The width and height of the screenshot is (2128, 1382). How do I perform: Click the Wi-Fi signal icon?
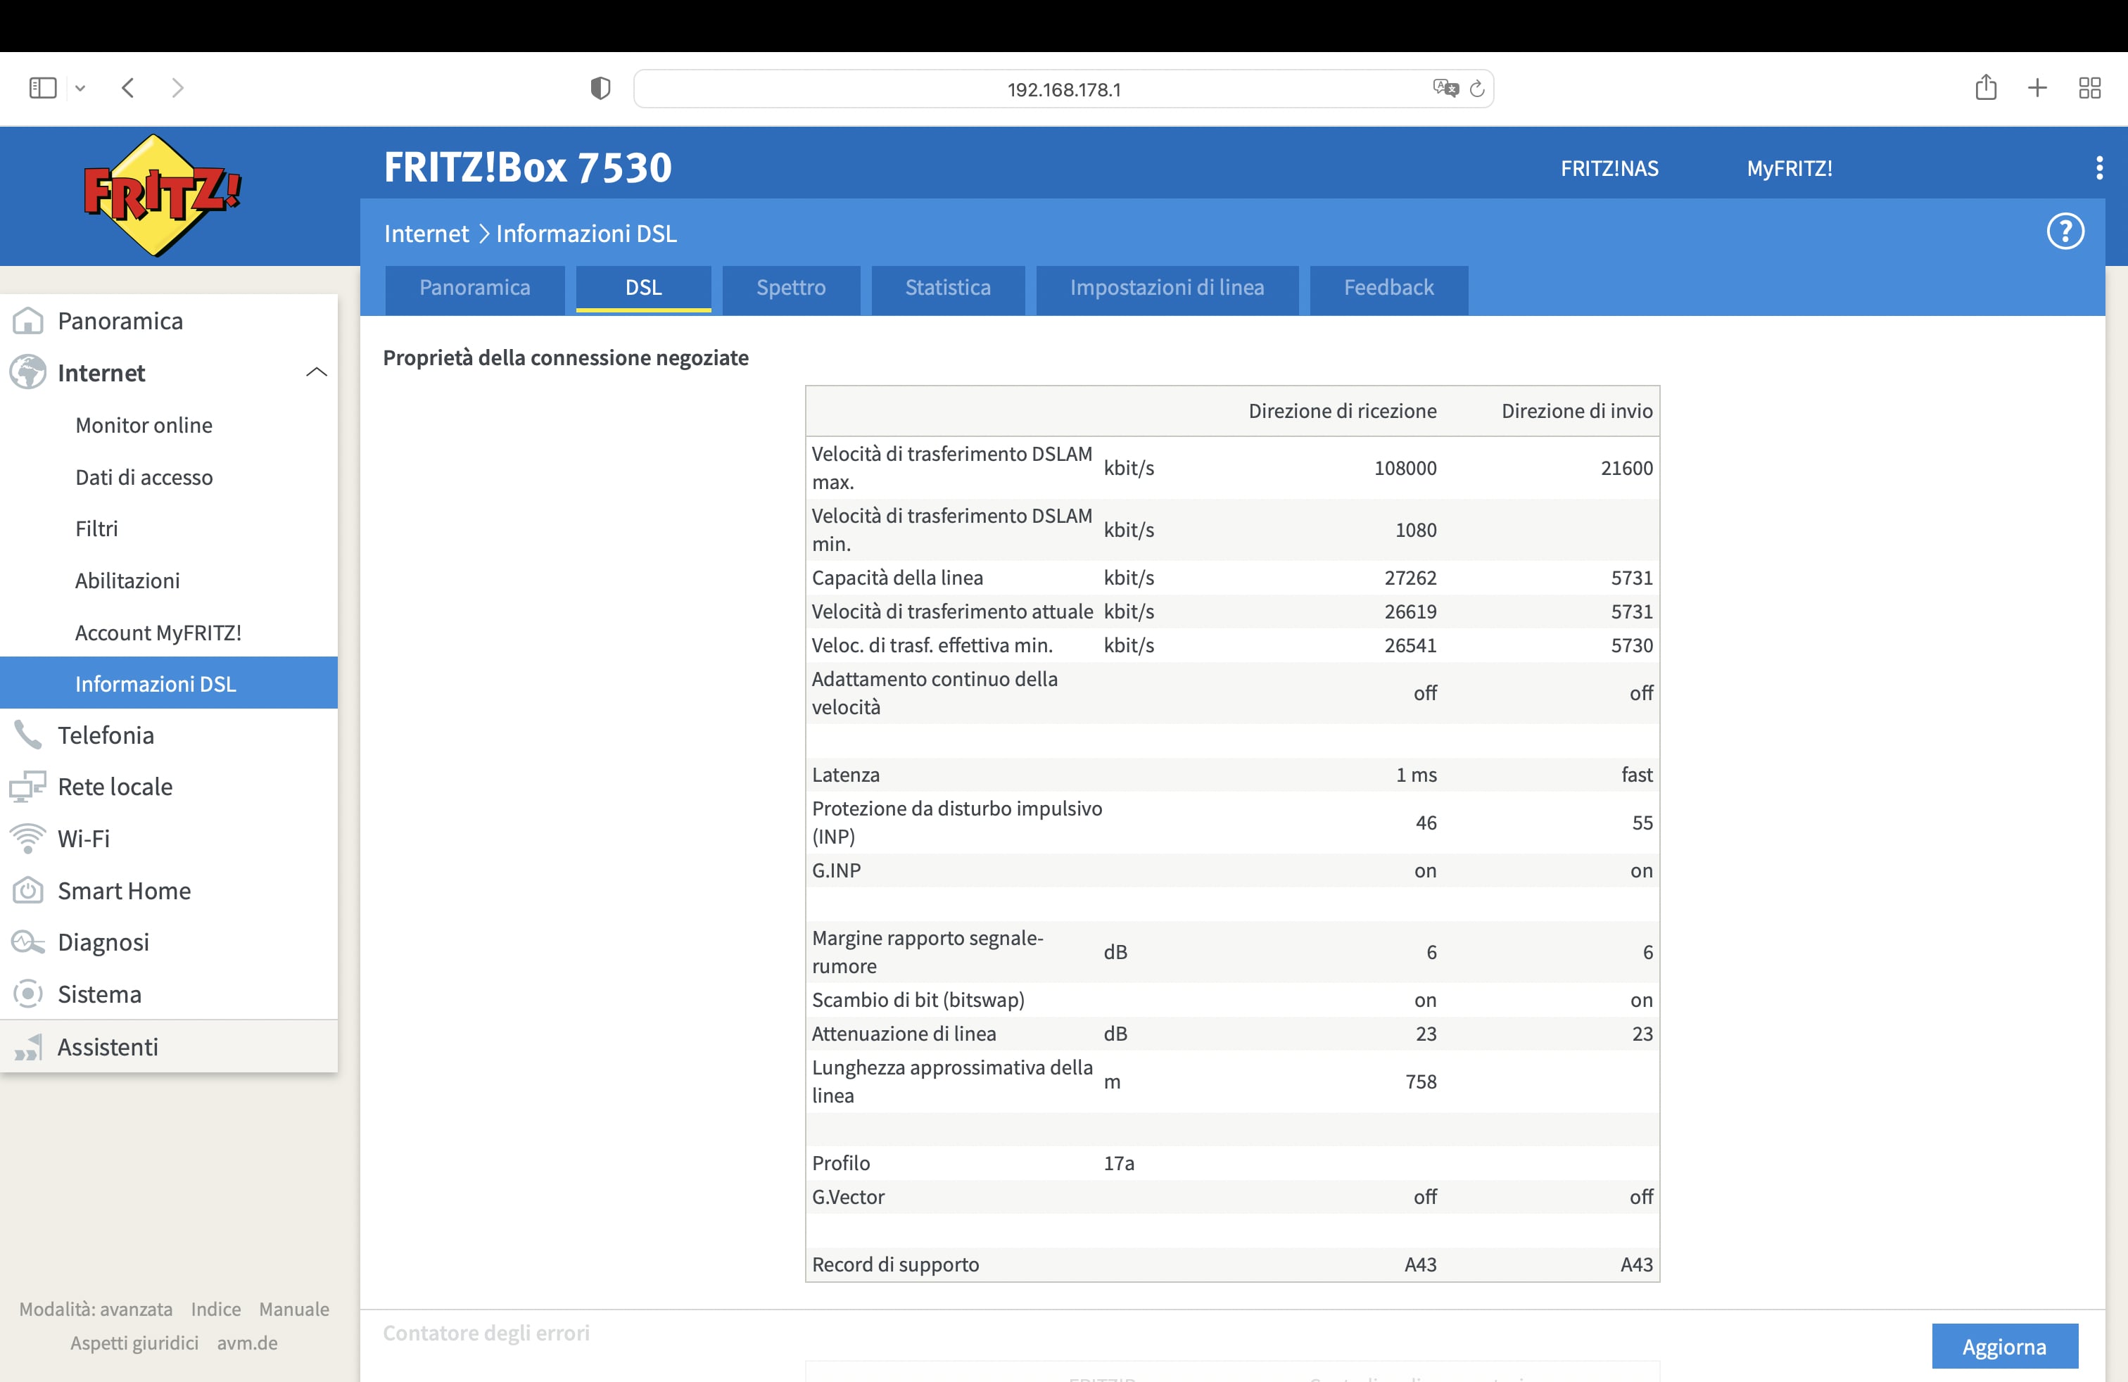[29, 839]
